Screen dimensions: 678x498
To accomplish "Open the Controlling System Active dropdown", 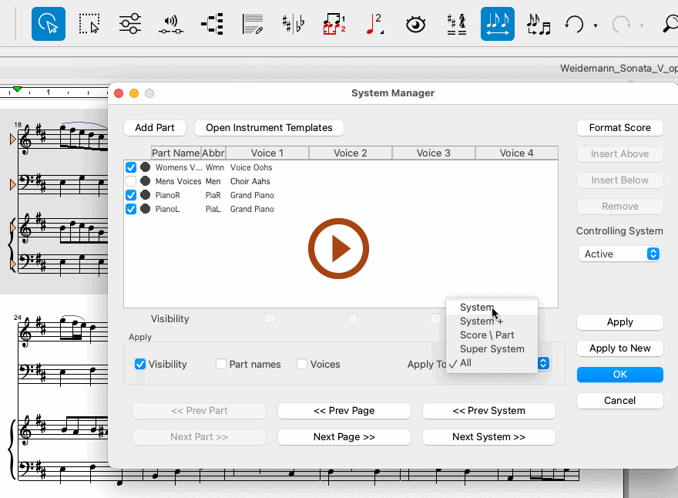I will (x=619, y=254).
